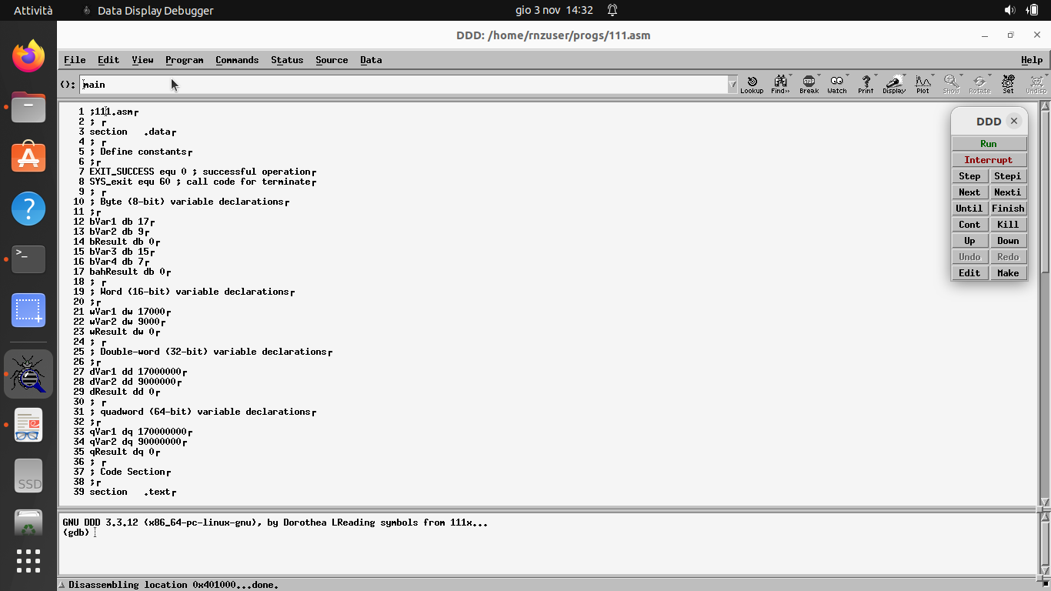Open the Source menu
This screenshot has width=1051, height=591.
tap(332, 60)
